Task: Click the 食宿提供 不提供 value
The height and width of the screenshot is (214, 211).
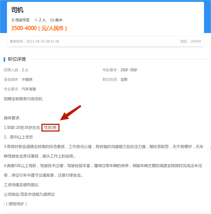Action: [x=27, y=79]
